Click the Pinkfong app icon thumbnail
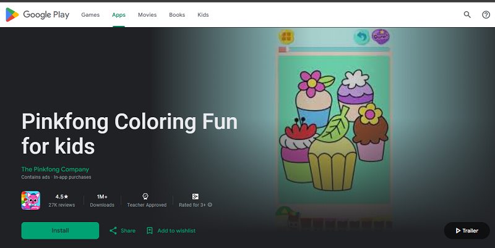The height and width of the screenshot is (248, 495). coord(30,200)
